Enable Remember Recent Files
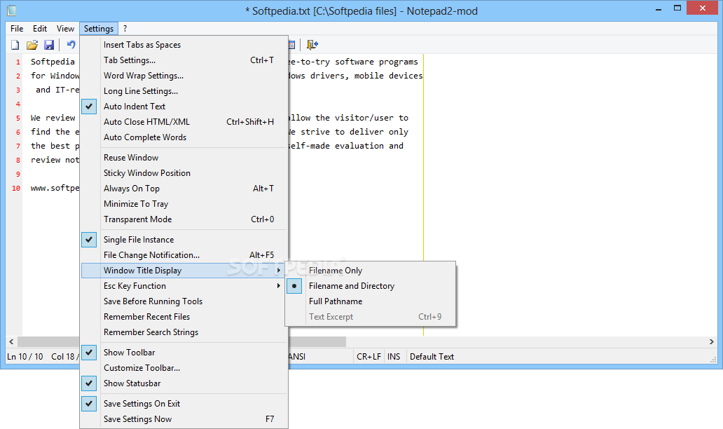Viewport: 723px width, 429px height. coord(184,317)
